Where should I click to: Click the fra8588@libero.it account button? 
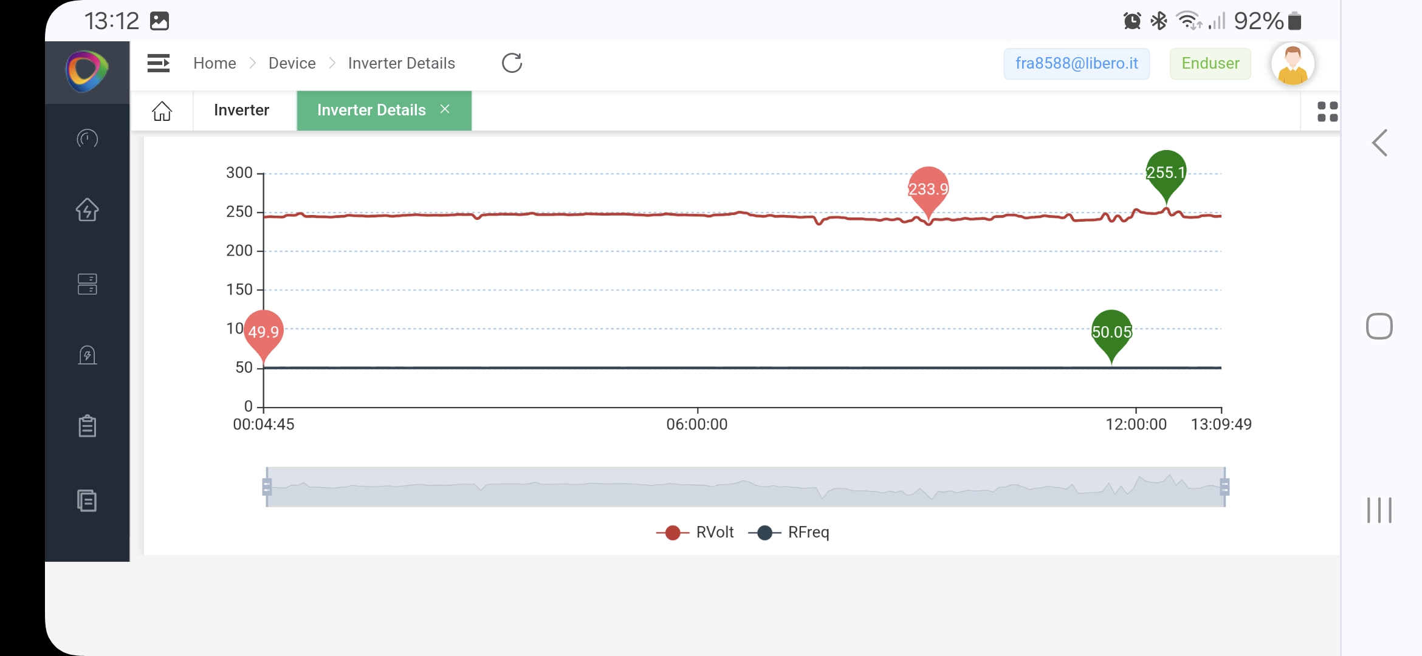click(x=1076, y=63)
